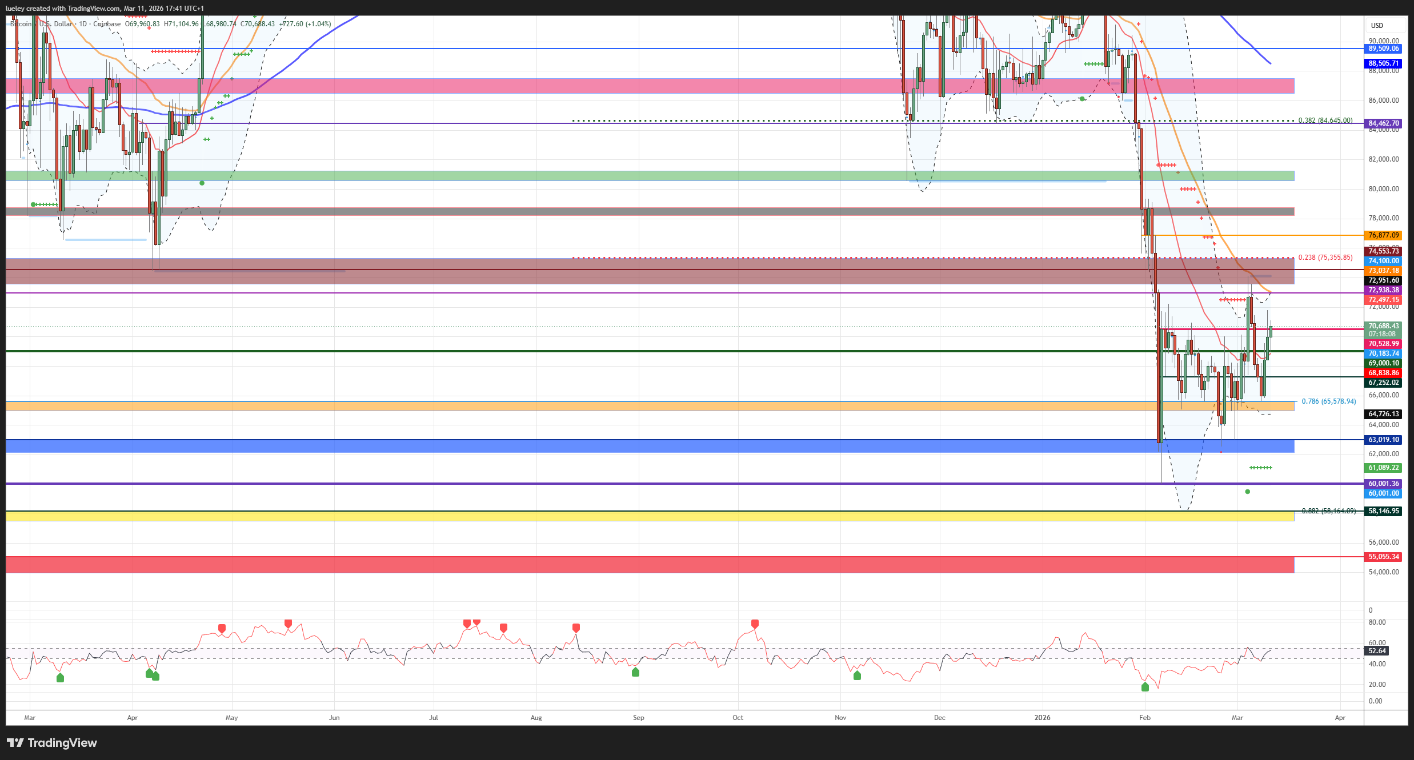Click the red RSI overbought marker in October

[x=755, y=624]
